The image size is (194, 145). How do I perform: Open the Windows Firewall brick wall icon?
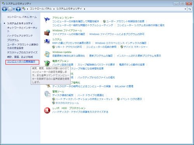47,32
